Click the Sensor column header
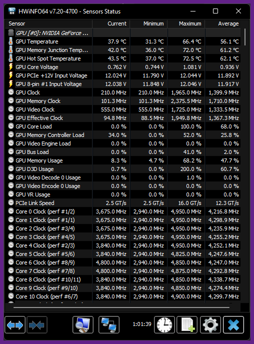Screen dimensions: 254x344 pos(48,23)
